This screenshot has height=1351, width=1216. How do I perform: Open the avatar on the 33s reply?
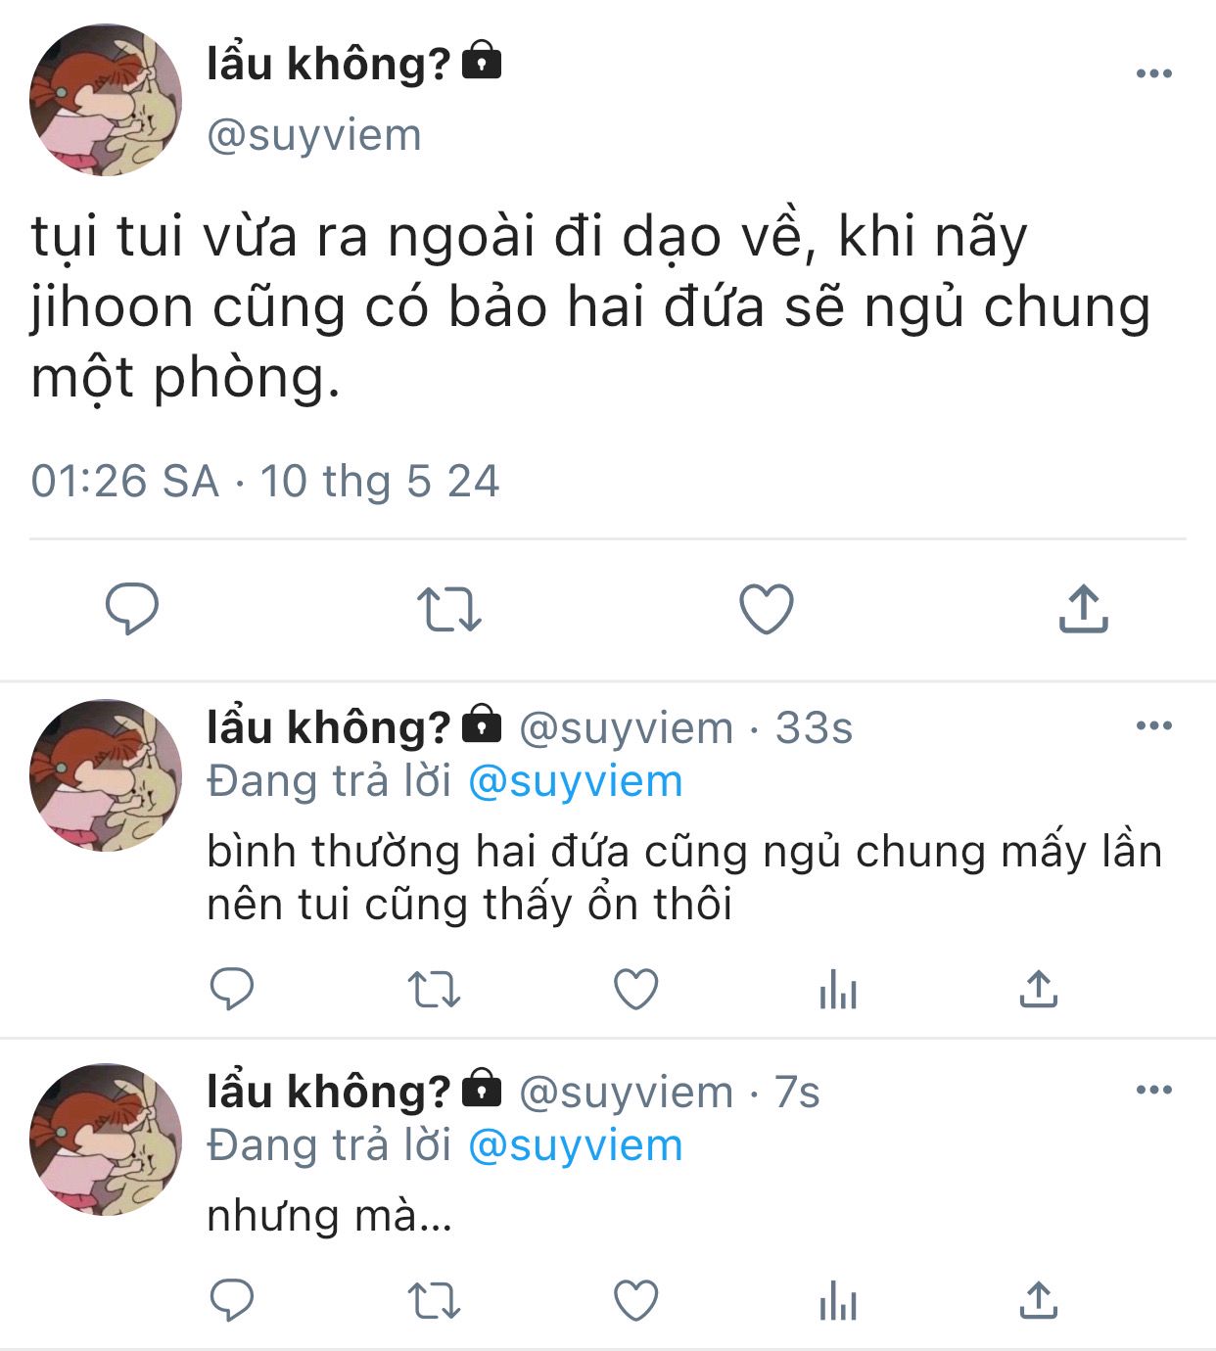coord(106,774)
